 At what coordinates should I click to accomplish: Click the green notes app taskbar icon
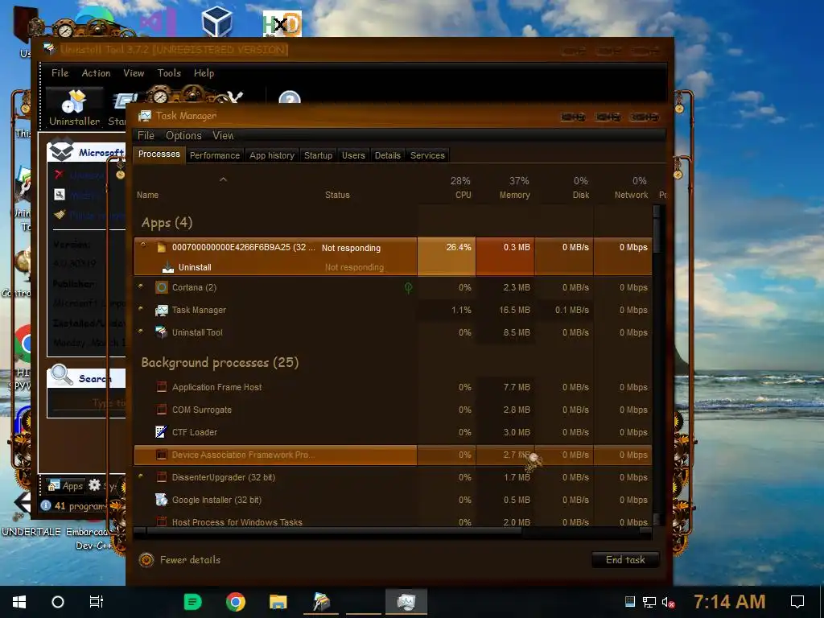(193, 602)
